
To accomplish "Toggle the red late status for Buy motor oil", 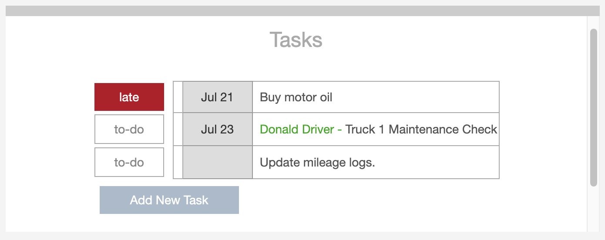I will pyautogui.click(x=129, y=97).
